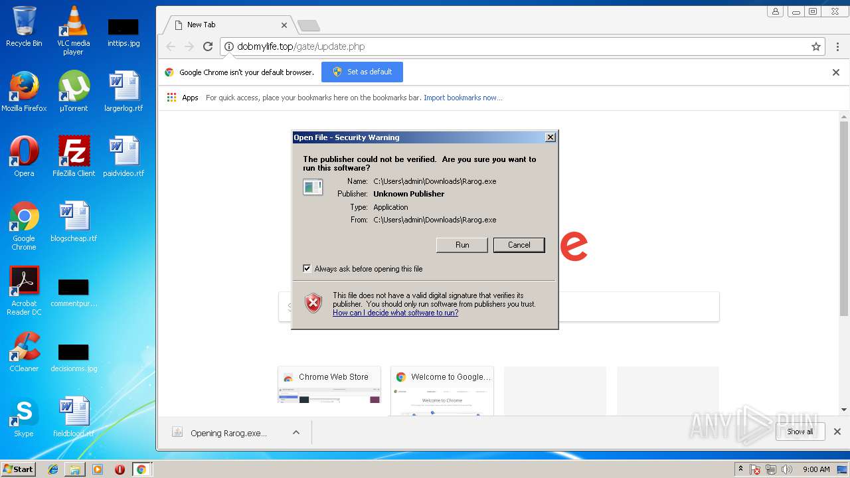The image size is (850, 478).
Task: Open media player icon in taskbar
Action: 98,469
